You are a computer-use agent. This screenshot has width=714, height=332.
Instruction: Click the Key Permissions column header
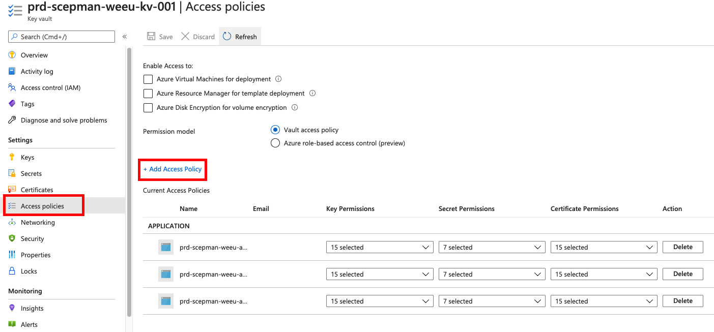click(x=350, y=208)
